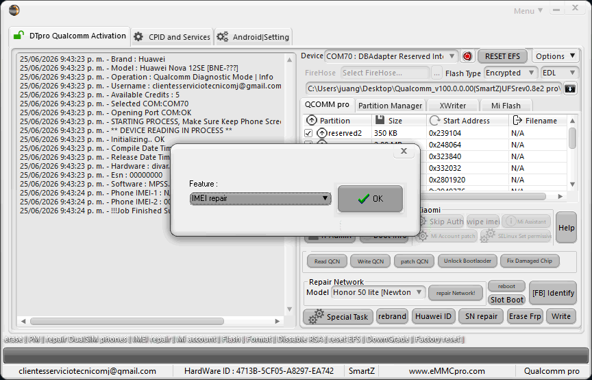Open the Device COM70 dropdown

[391, 56]
